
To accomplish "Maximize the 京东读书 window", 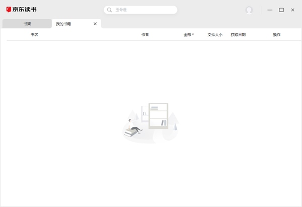I will [x=281, y=10].
